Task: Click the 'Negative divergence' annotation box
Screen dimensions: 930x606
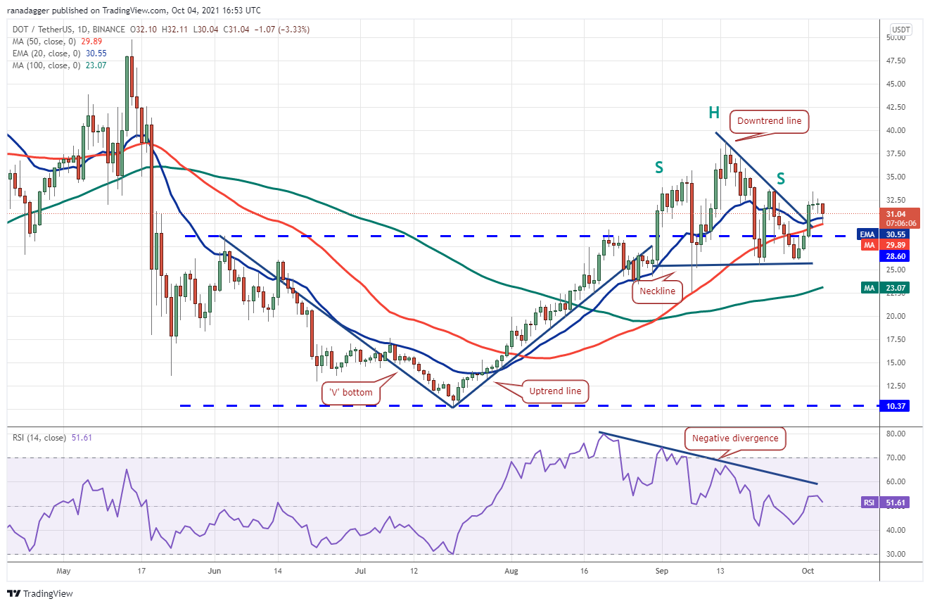Action: click(x=734, y=438)
